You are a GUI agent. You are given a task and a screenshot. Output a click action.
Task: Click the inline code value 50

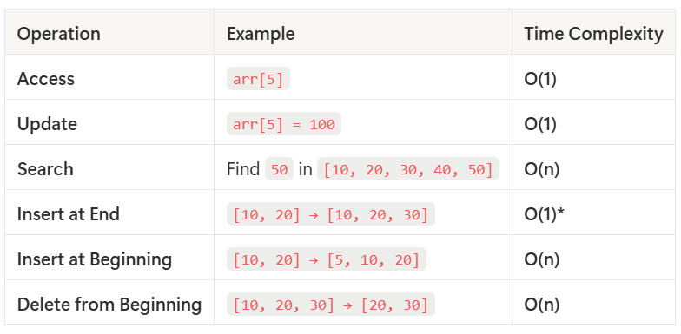tap(280, 169)
